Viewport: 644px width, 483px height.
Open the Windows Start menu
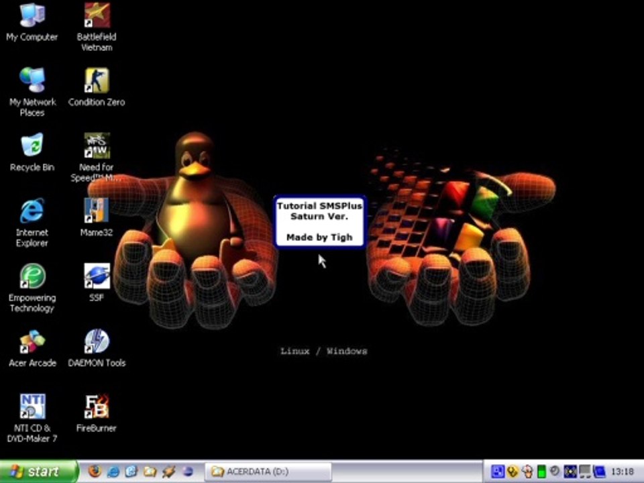(x=38, y=472)
